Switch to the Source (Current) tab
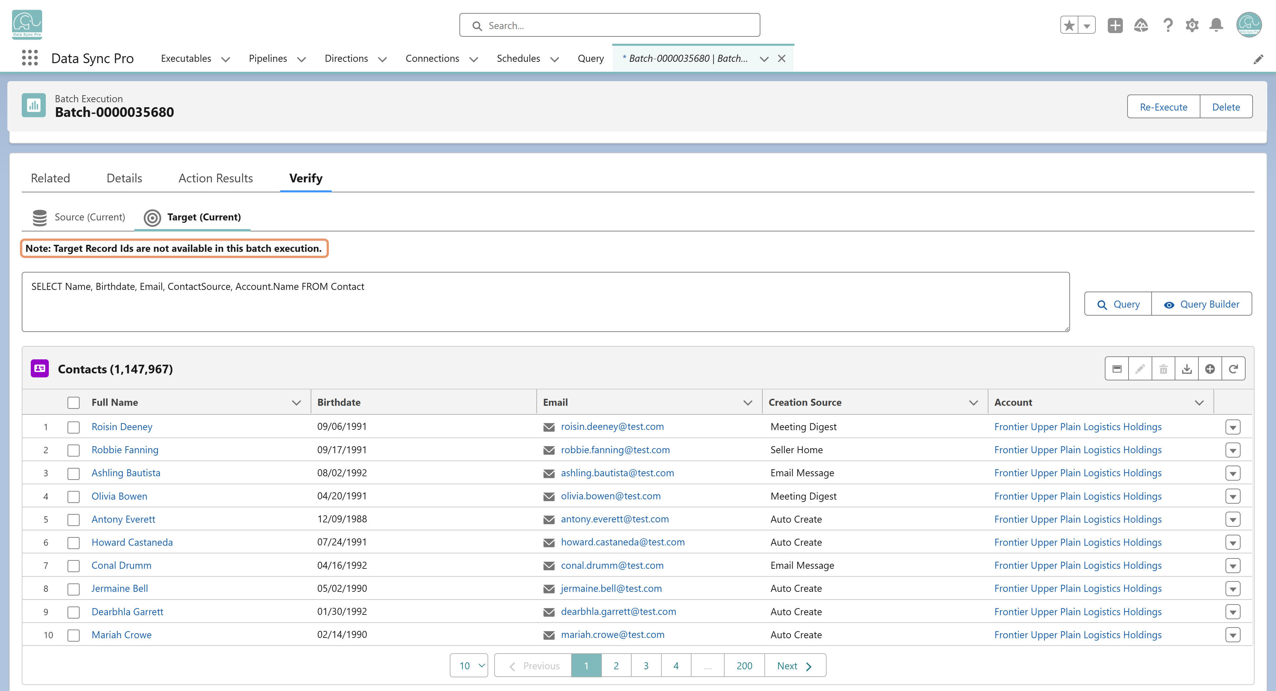Image resolution: width=1276 pixels, height=691 pixels. click(79, 217)
